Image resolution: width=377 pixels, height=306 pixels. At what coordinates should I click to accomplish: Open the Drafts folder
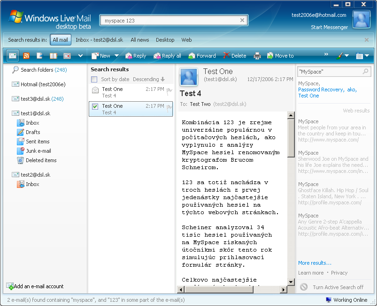coord(28,132)
